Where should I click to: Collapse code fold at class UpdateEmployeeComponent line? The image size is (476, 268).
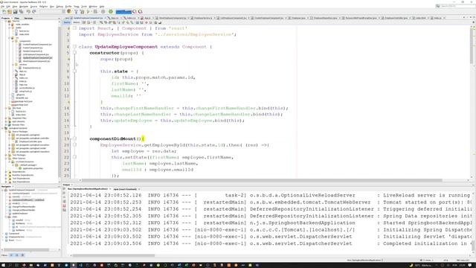tap(74, 46)
